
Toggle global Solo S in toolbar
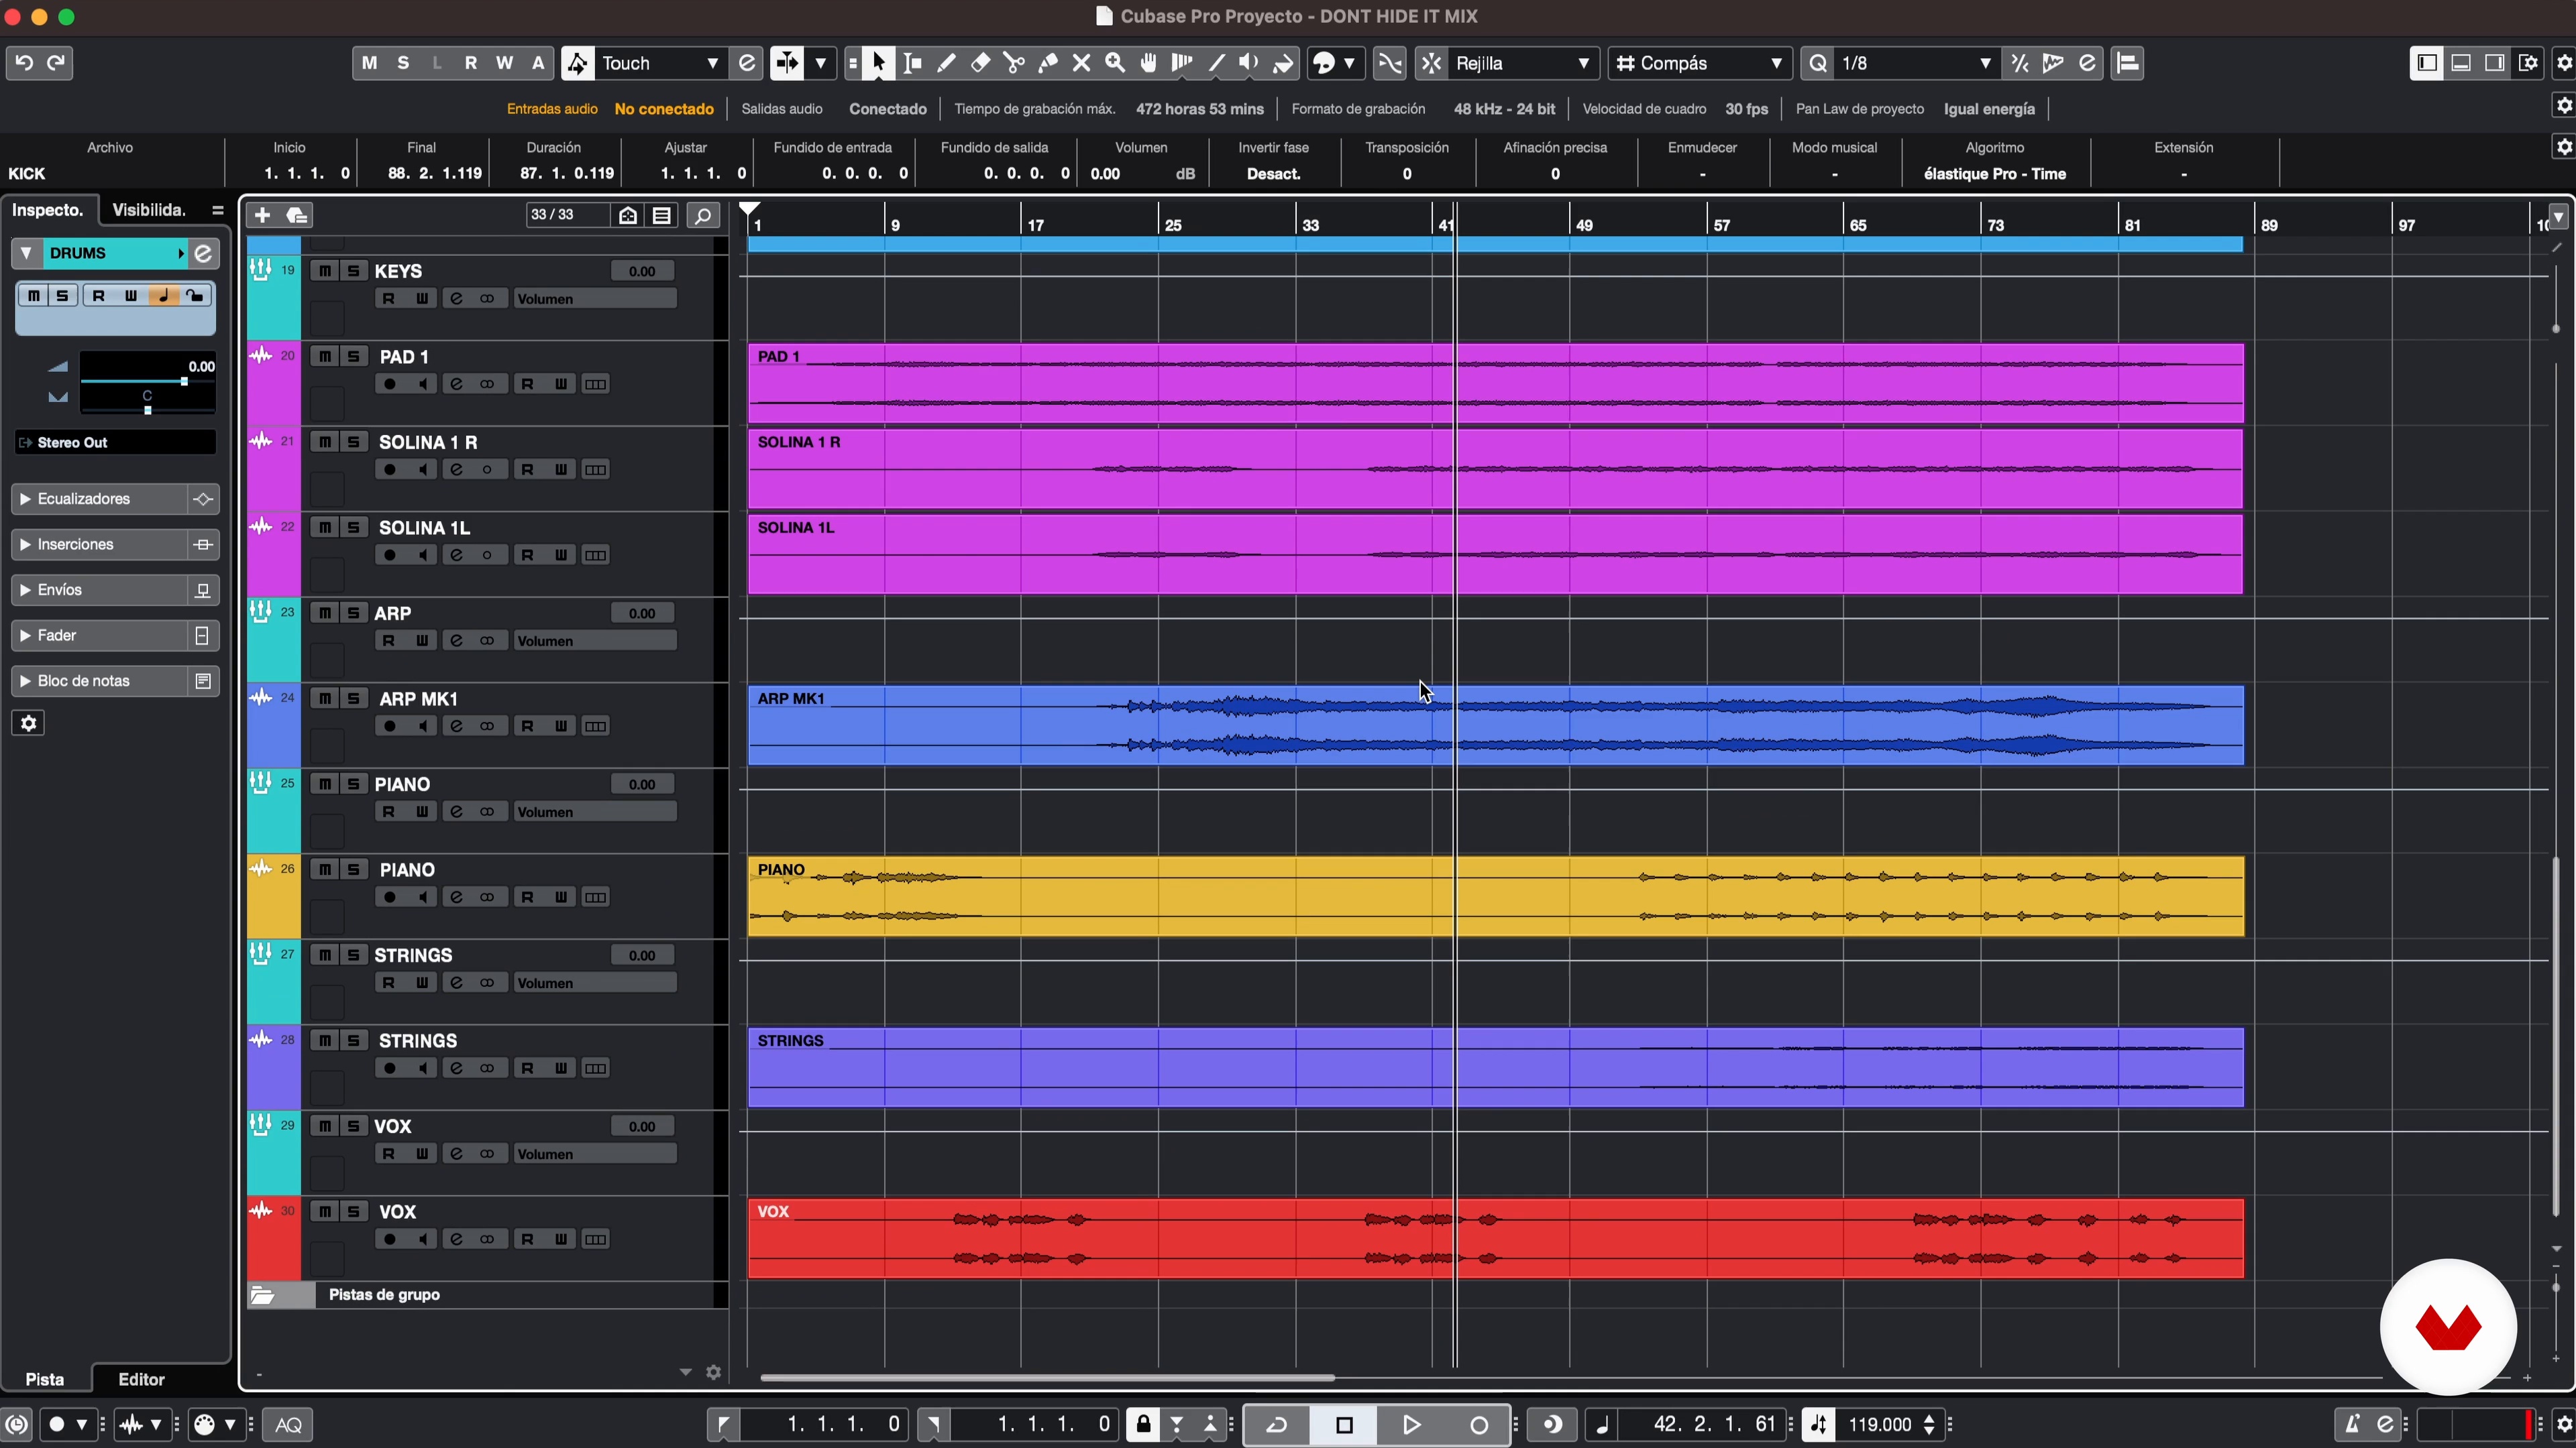click(x=403, y=63)
